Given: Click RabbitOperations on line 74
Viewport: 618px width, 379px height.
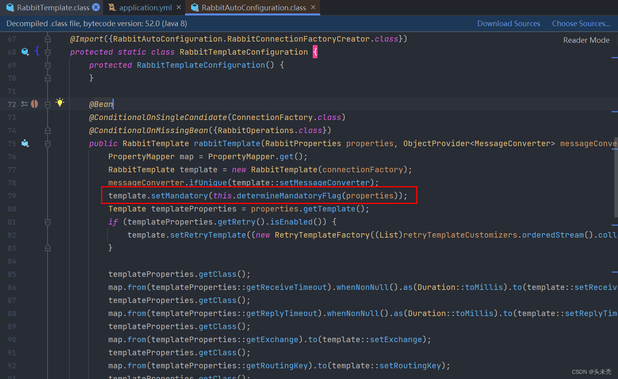Looking at the screenshot, I should (256, 130).
